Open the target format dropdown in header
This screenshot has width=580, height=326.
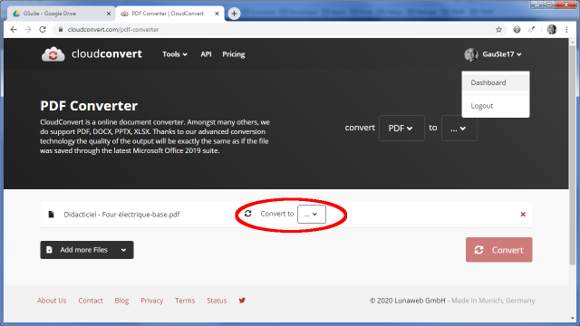pyautogui.click(x=459, y=129)
